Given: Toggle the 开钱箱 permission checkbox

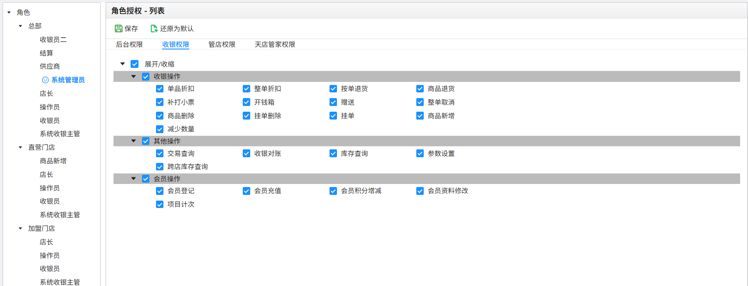Looking at the screenshot, I should tap(247, 102).
